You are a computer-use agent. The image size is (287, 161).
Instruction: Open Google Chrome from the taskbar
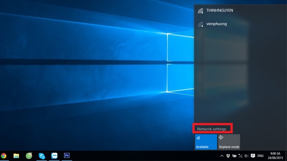[x=4, y=156]
